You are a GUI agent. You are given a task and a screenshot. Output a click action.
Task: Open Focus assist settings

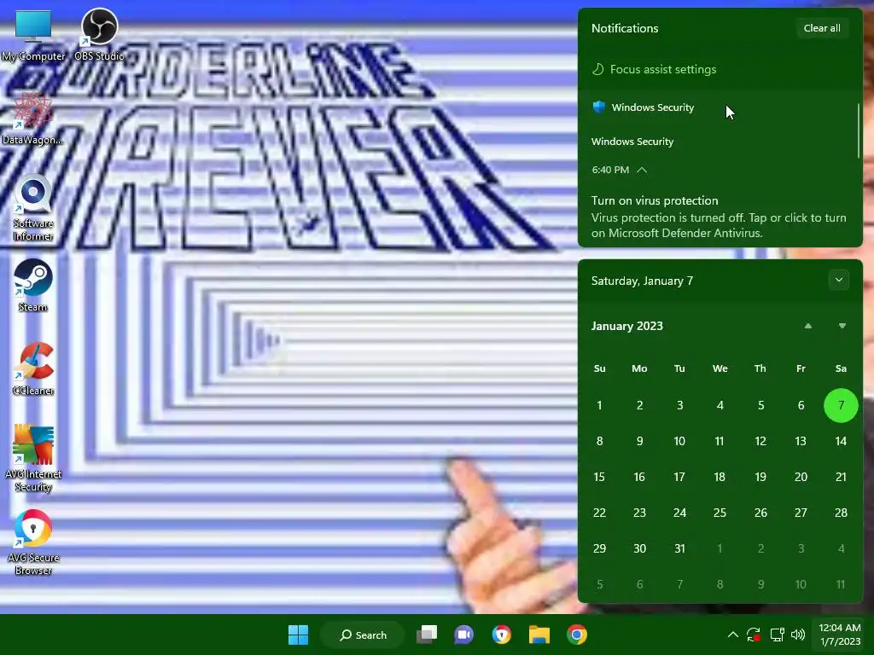[654, 69]
